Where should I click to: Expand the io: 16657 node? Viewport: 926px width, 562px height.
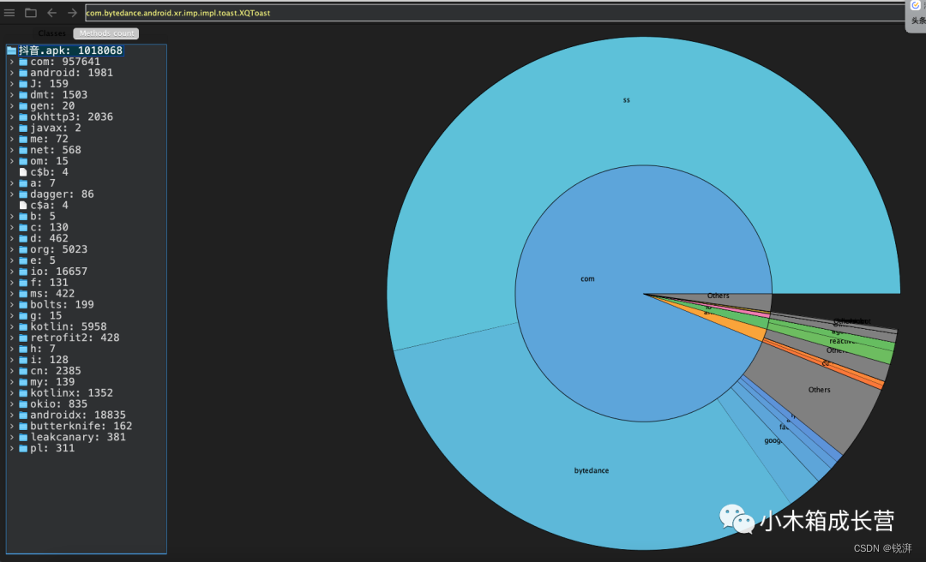11,272
